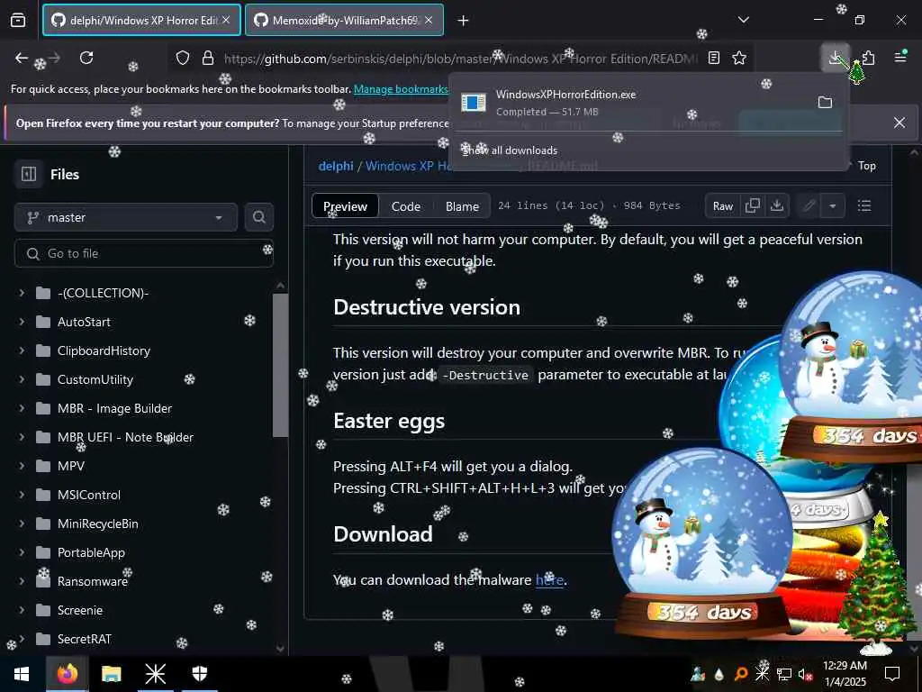Open the master branch dropdown
The width and height of the screenshot is (922, 692).
tap(126, 218)
